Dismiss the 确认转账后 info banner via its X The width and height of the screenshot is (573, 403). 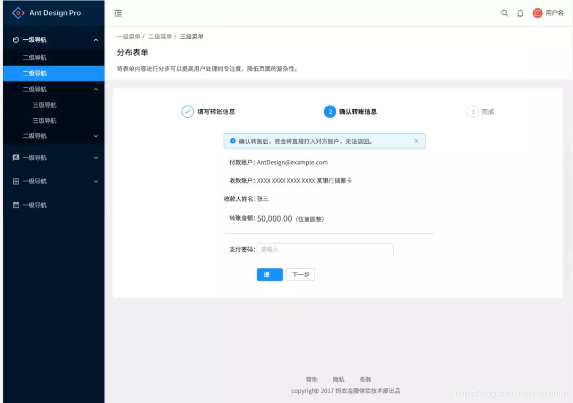click(416, 141)
